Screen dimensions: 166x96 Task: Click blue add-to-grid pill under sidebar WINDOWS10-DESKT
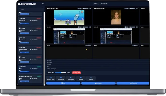(25, 81)
